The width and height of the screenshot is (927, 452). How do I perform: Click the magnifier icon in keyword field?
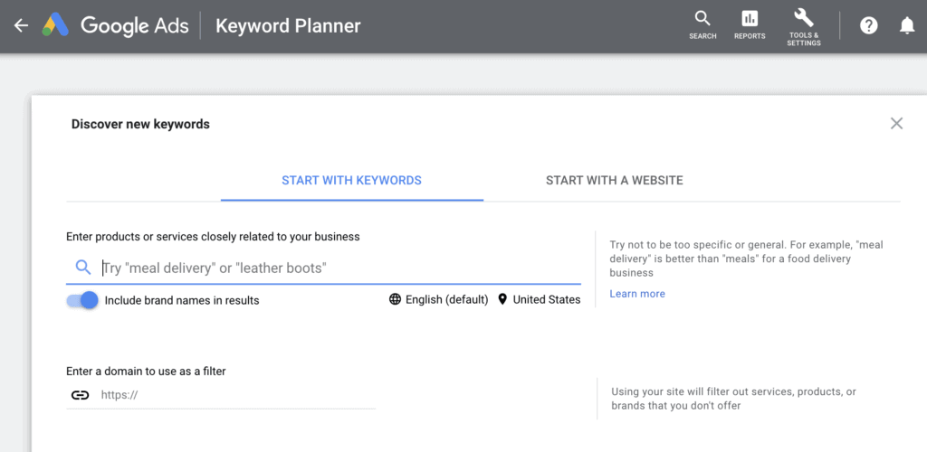(83, 268)
